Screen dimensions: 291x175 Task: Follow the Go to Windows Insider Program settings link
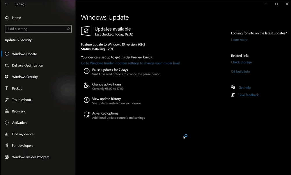point(131,63)
